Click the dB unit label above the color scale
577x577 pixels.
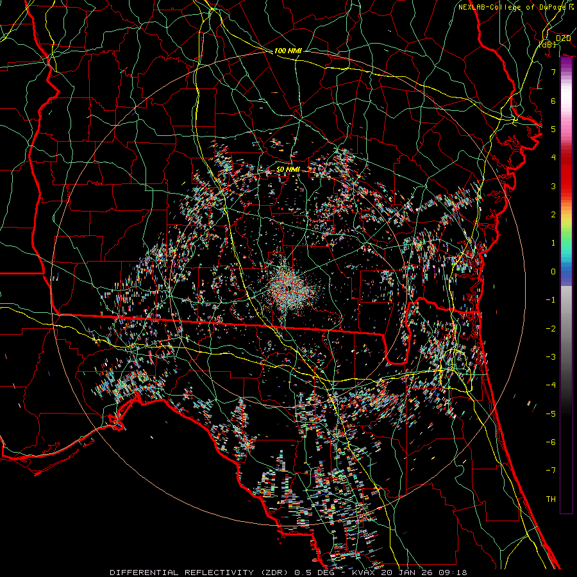(x=547, y=44)
